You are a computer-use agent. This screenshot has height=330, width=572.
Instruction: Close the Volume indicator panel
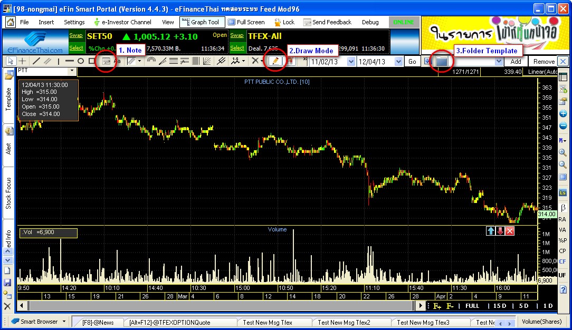510,230
